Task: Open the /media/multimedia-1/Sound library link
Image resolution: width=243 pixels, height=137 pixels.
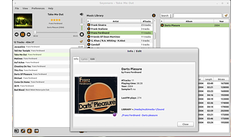Action: point(149,109)
